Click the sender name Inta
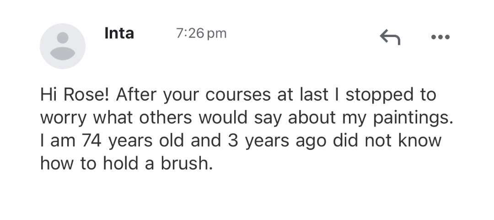 119,33
